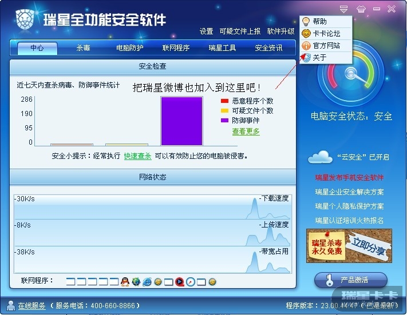Open the skin change shirt icon

click(x=361, y=9)
